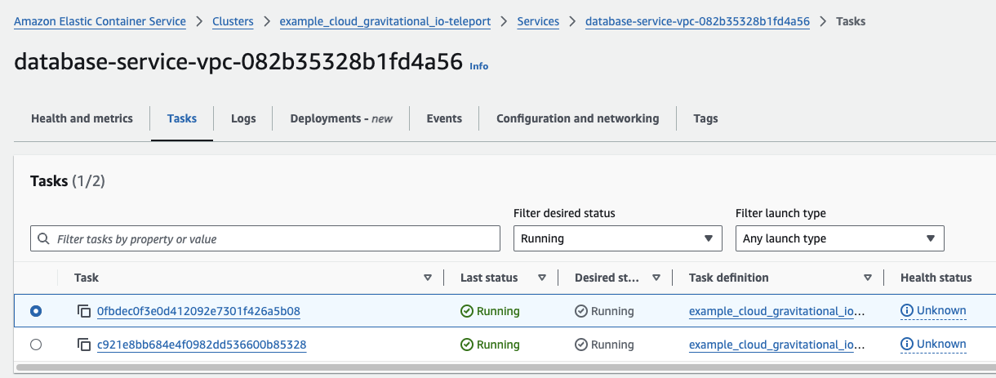Click Unknown health status info icon, second row

(x=906, y=345)
